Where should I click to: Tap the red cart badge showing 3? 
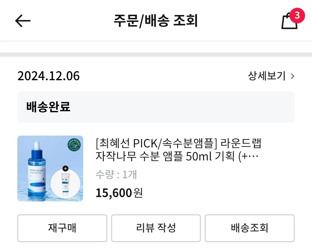295,15
